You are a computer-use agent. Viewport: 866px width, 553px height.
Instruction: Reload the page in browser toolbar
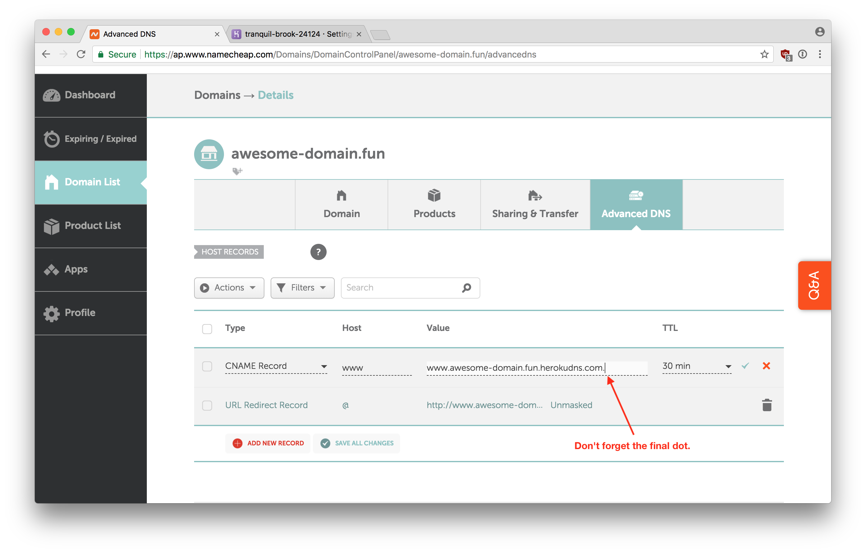(x=81, y=54)
